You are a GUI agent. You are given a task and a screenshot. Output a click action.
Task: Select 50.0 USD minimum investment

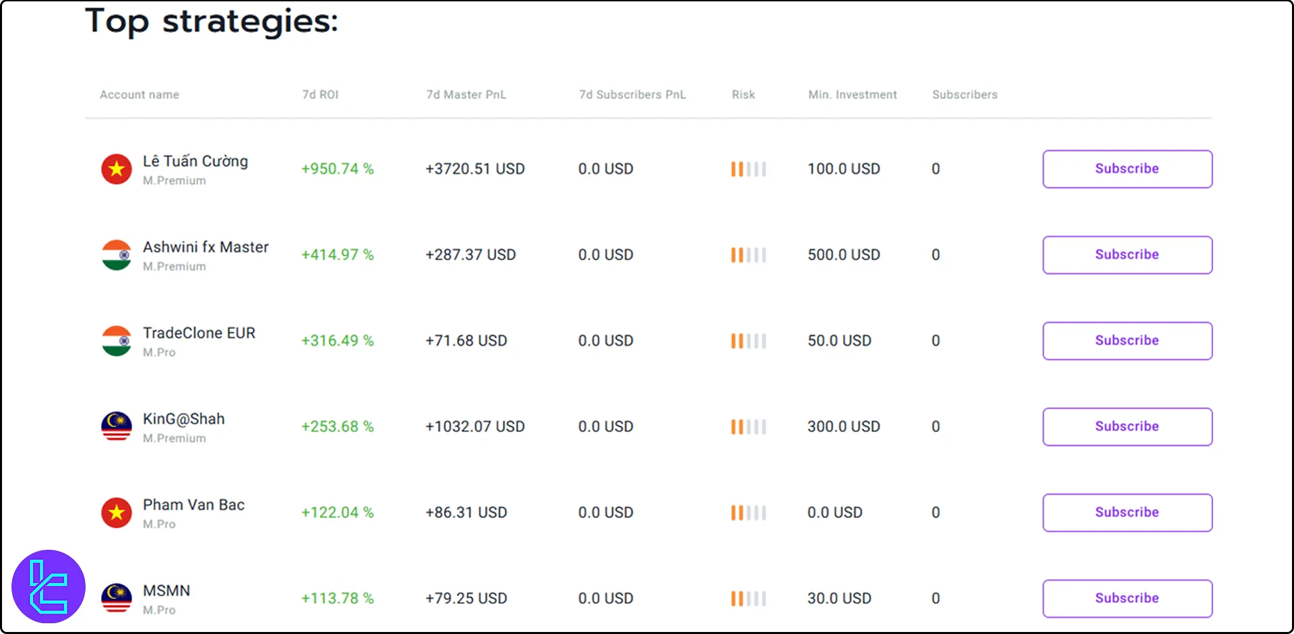pyautogui.click(x=839, y=341)
